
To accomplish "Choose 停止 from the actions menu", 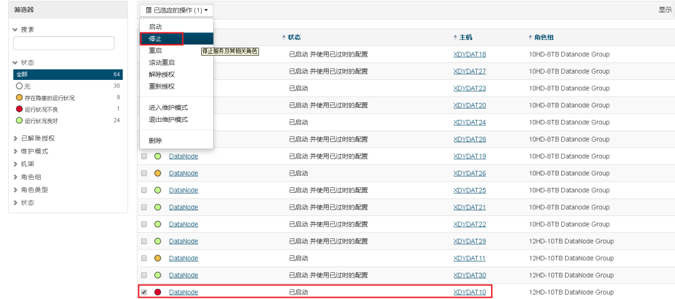I will click(176, 39).
